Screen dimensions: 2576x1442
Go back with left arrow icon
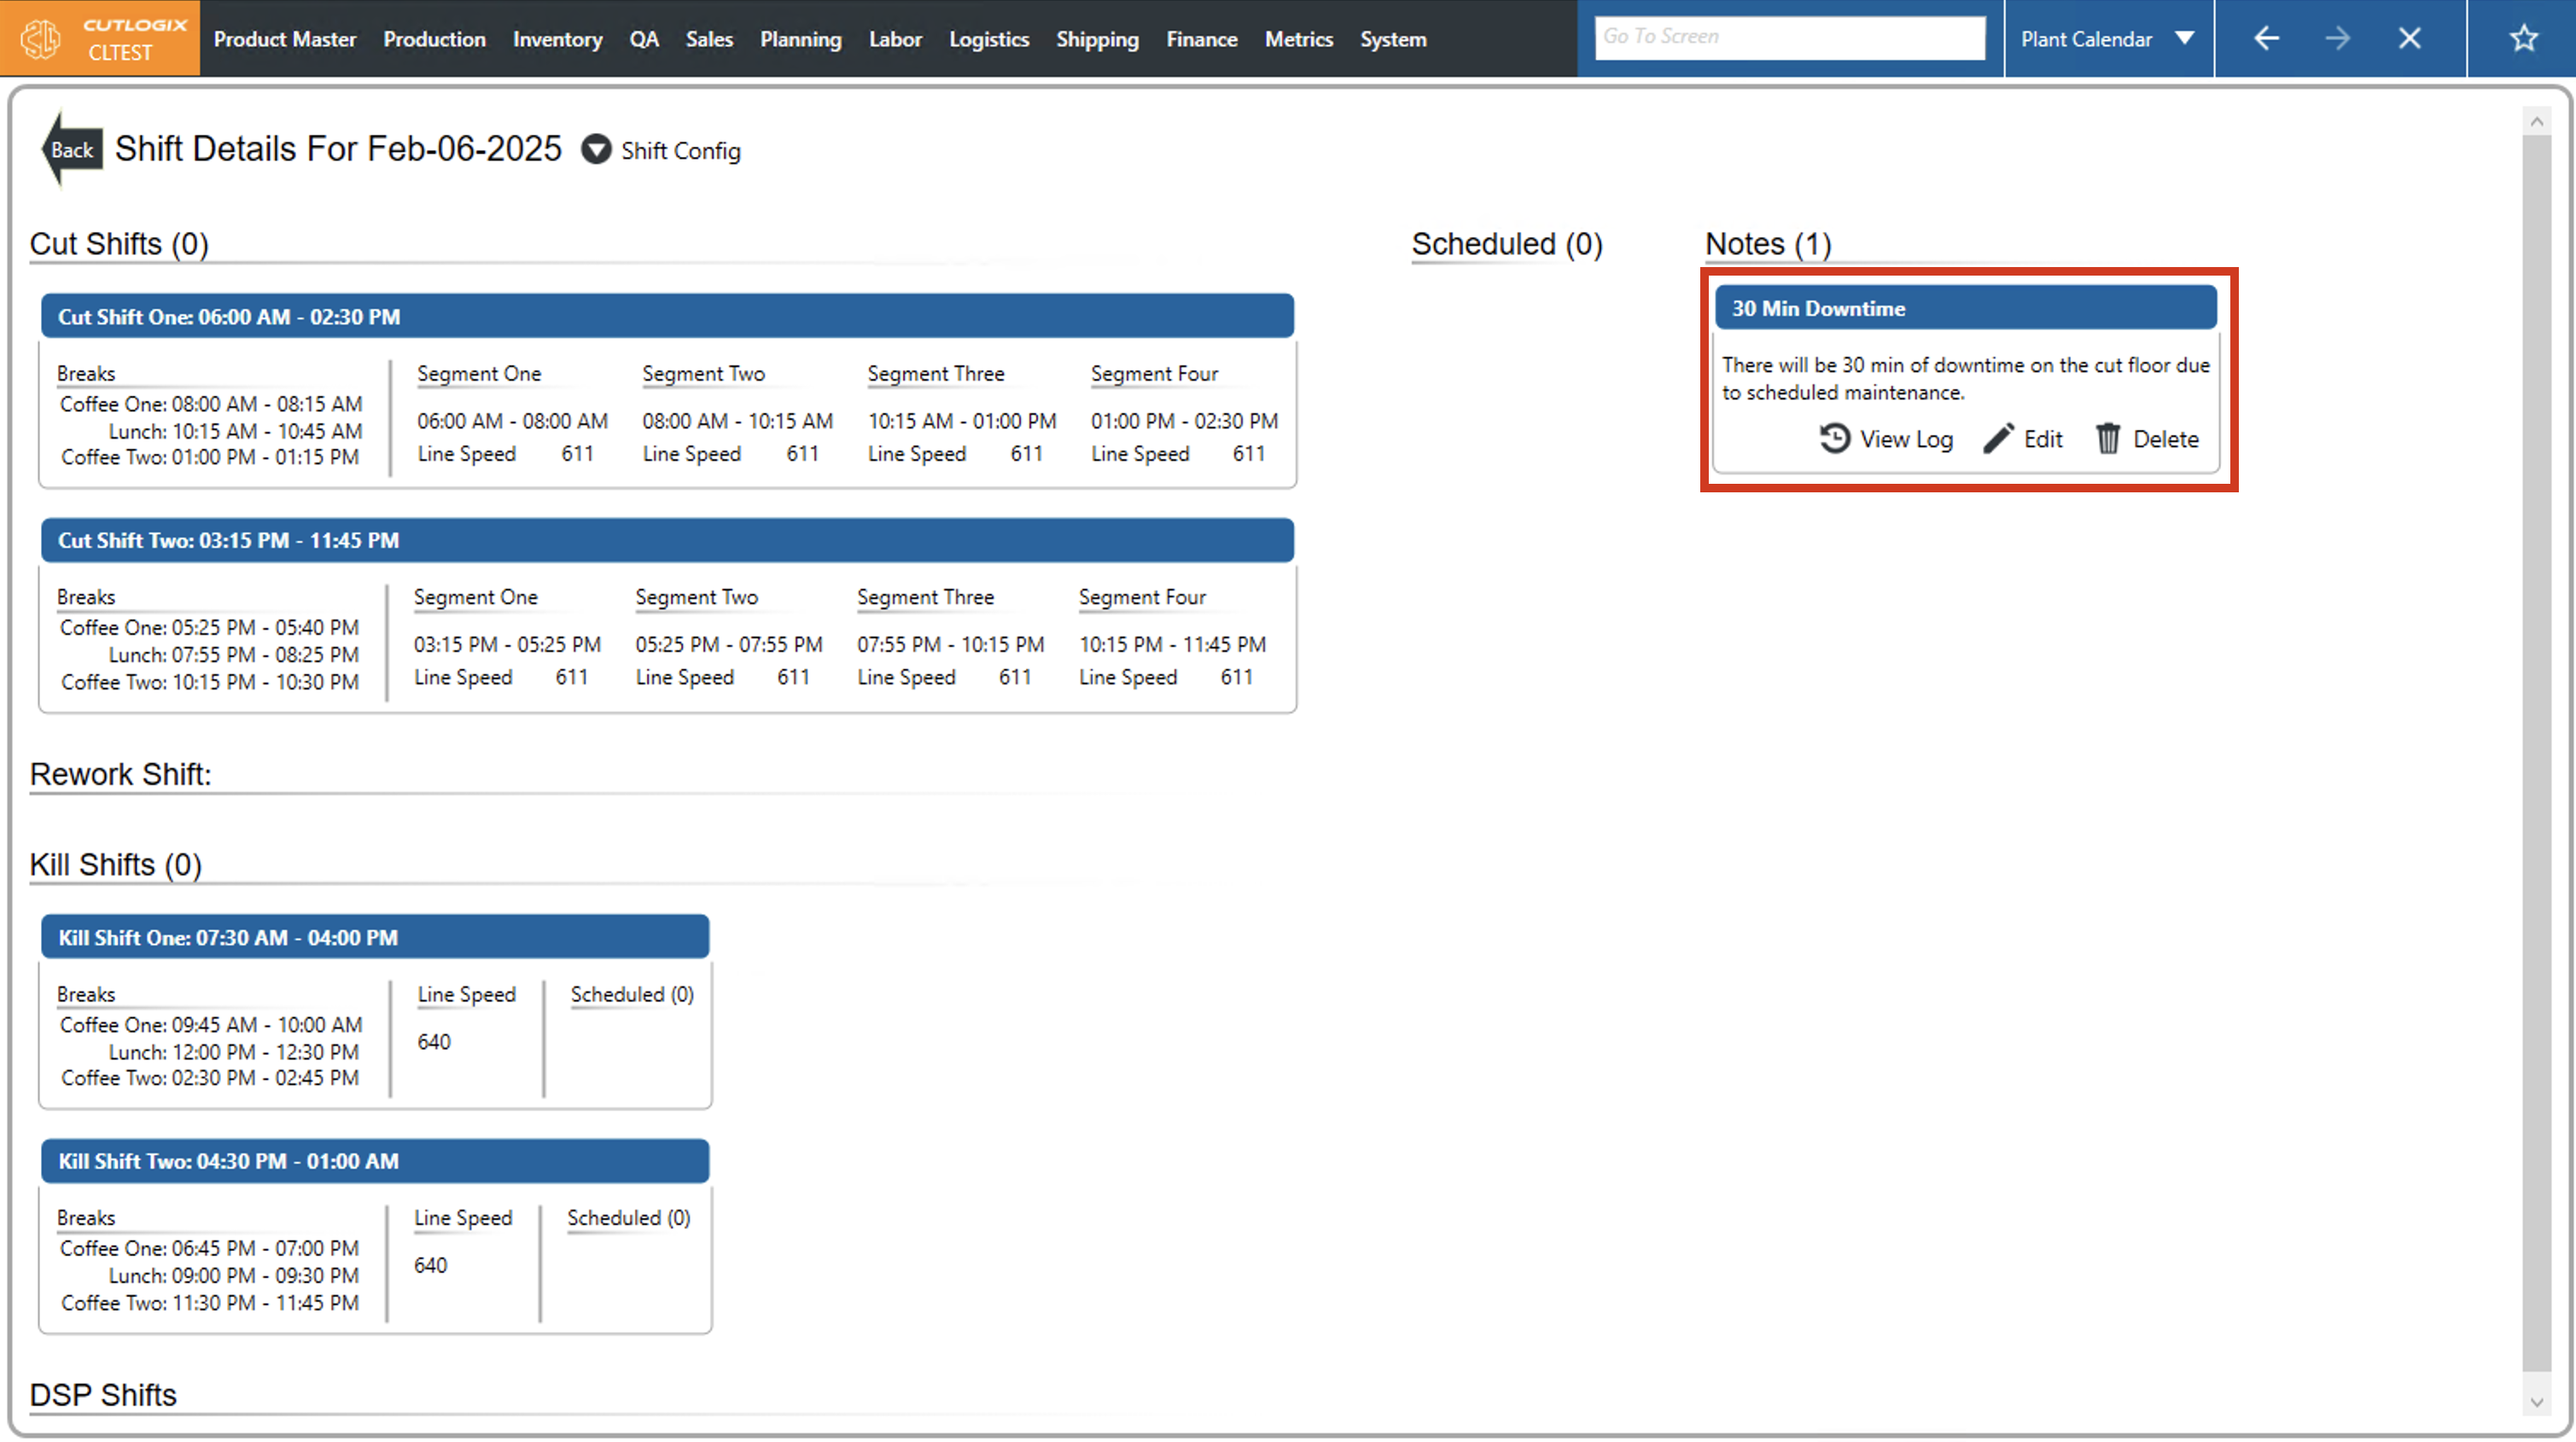click(x=2266, y=39)
